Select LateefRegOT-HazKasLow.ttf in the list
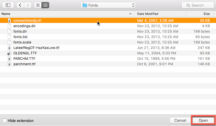216x126 pixels. pyautogui.click(x=108, y=48)
